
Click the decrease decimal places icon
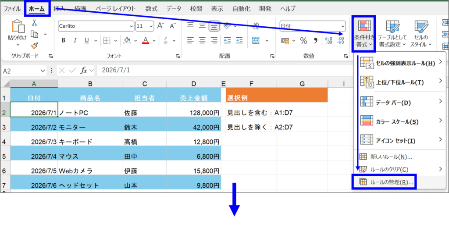coord(340,40)
